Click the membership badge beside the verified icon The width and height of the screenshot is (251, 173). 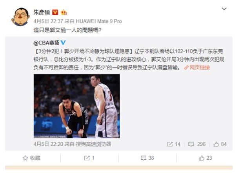(64, 12)
